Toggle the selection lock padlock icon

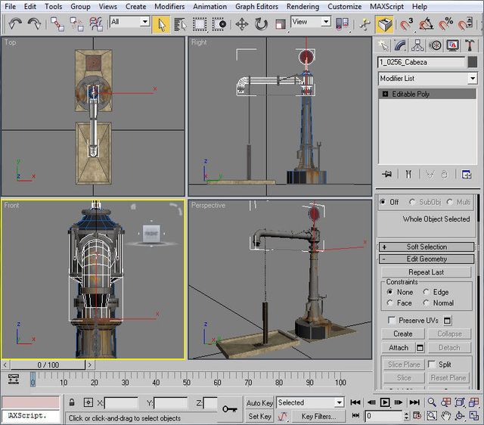pos(72,403)
